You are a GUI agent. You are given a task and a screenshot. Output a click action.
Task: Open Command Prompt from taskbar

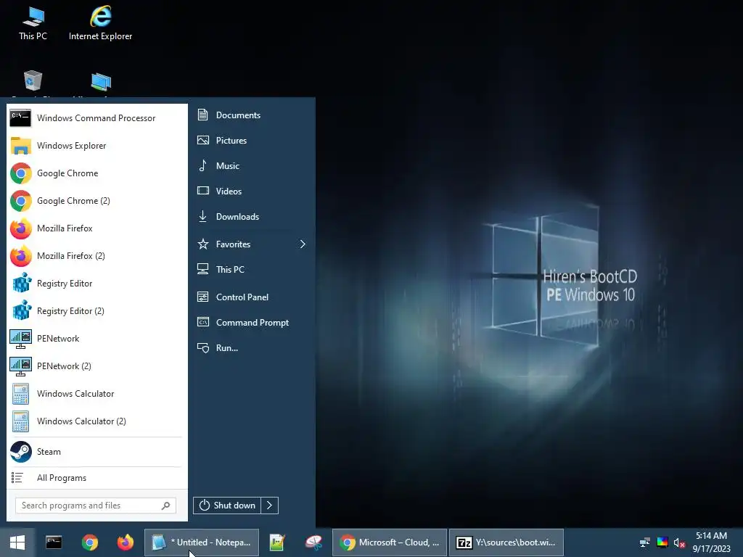[54, 542]
